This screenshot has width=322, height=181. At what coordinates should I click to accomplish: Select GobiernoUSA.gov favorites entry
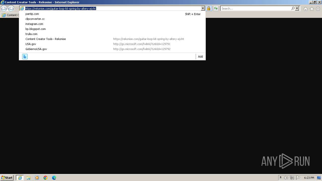[112, 49]
